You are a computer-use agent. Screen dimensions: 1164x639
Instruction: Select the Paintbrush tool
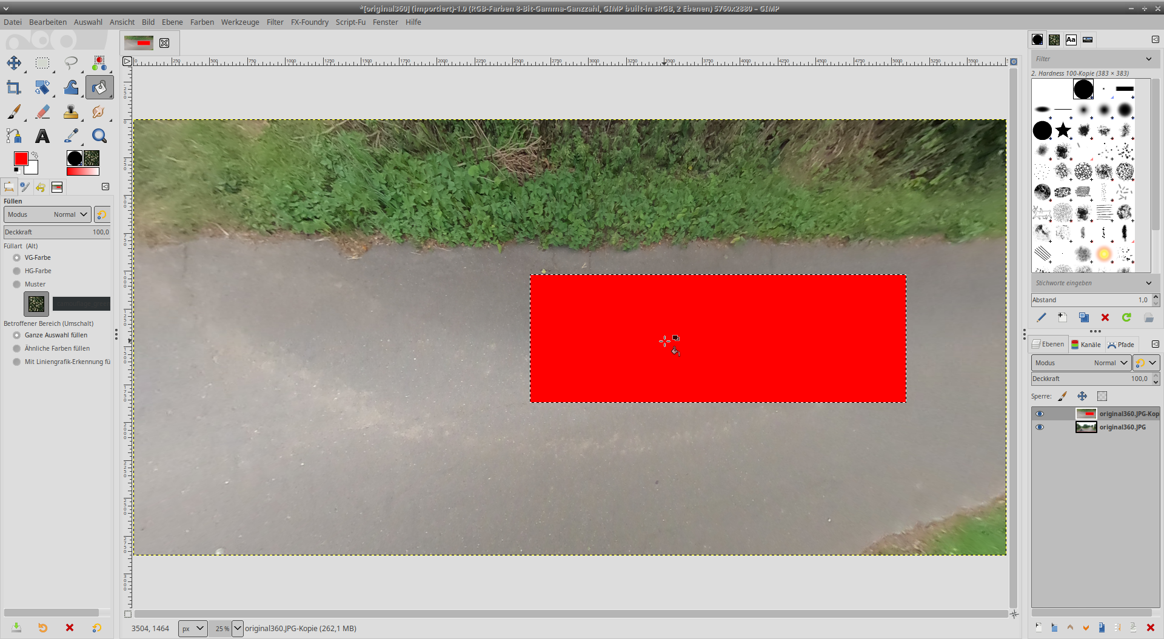14,112
